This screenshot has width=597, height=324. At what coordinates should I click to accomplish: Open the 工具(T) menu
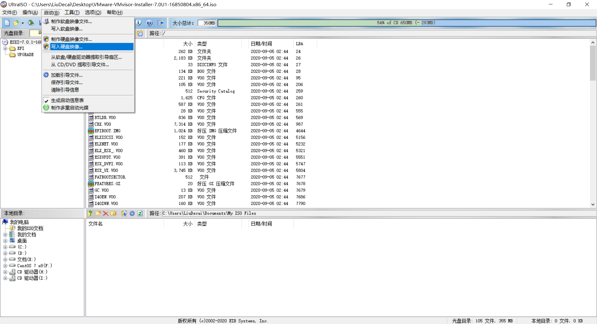click(72, 12)
